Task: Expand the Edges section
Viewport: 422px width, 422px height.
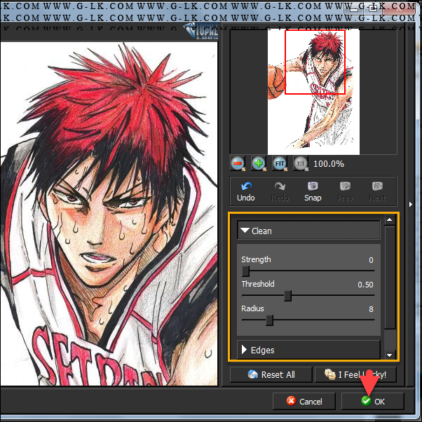Action: (x=308, y=350)
